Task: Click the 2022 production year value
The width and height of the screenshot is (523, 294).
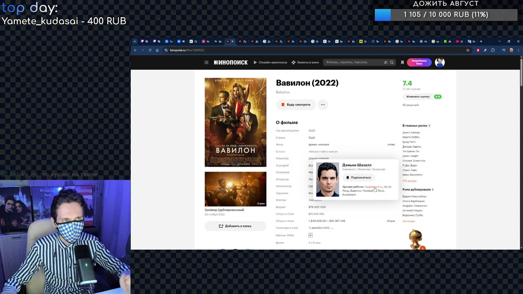Action: pyautogui.click(x=312, y=131)
